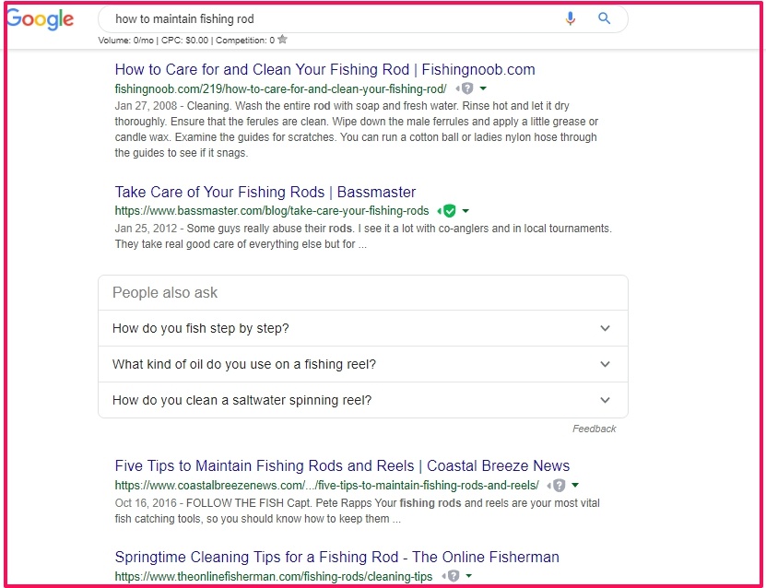The image size is (766, 588).
Task: Expand chevron for "How do you fish step by step?"
Action: point(605,328)
